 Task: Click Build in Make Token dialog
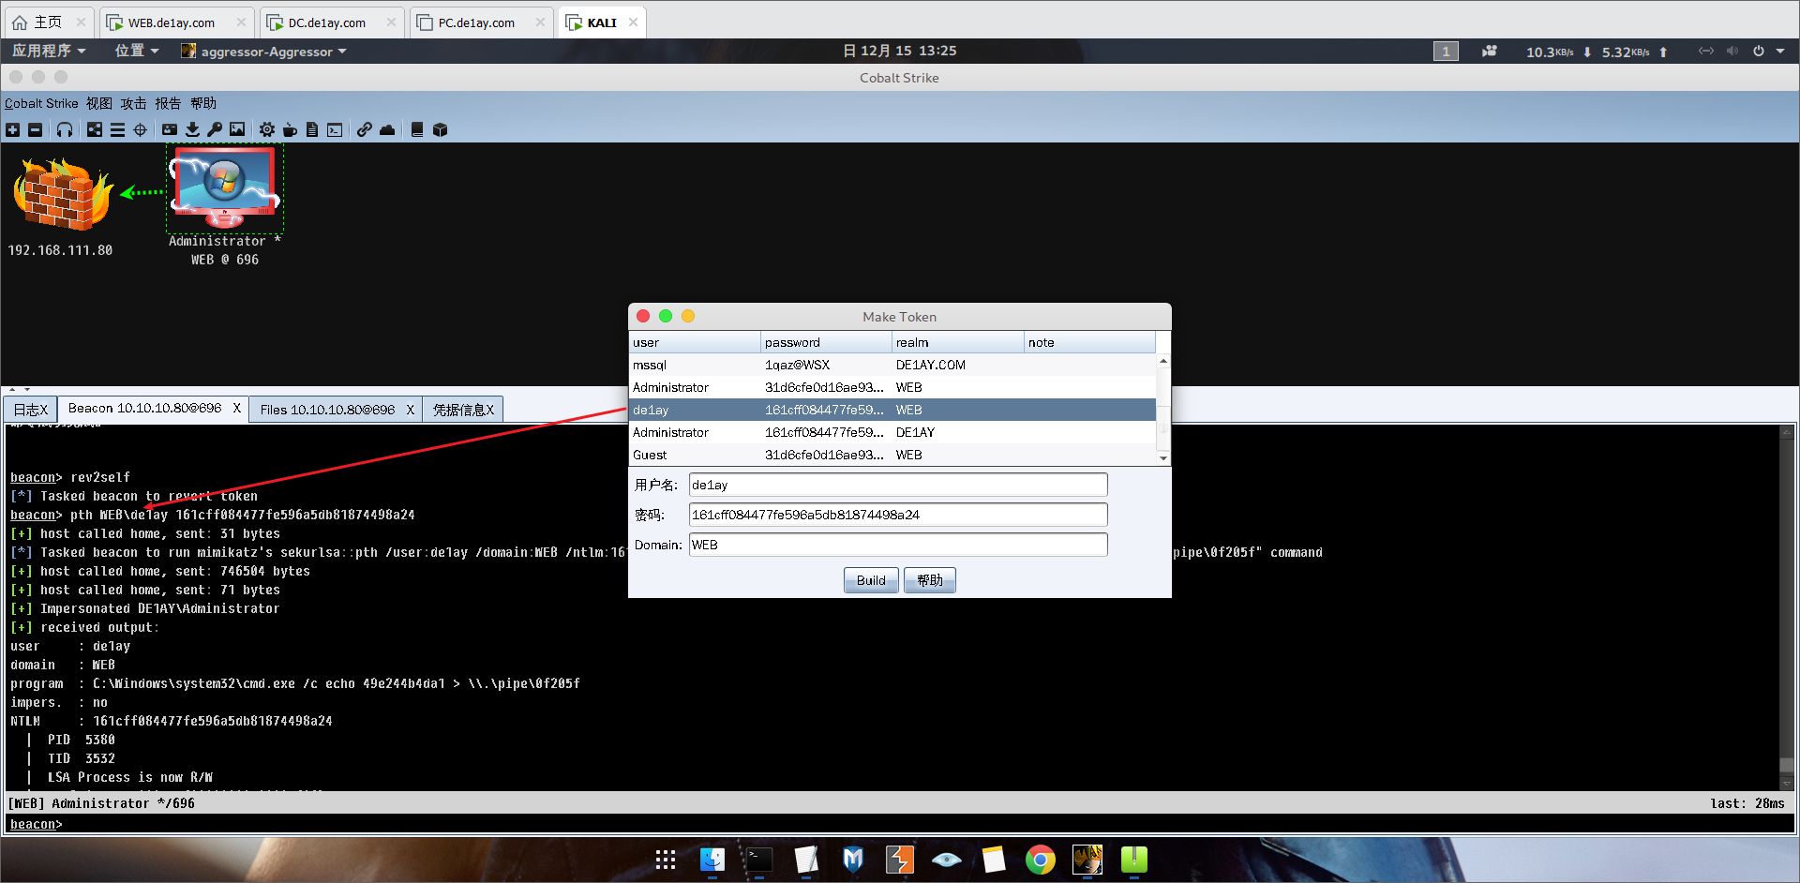(x=871, y=580)
